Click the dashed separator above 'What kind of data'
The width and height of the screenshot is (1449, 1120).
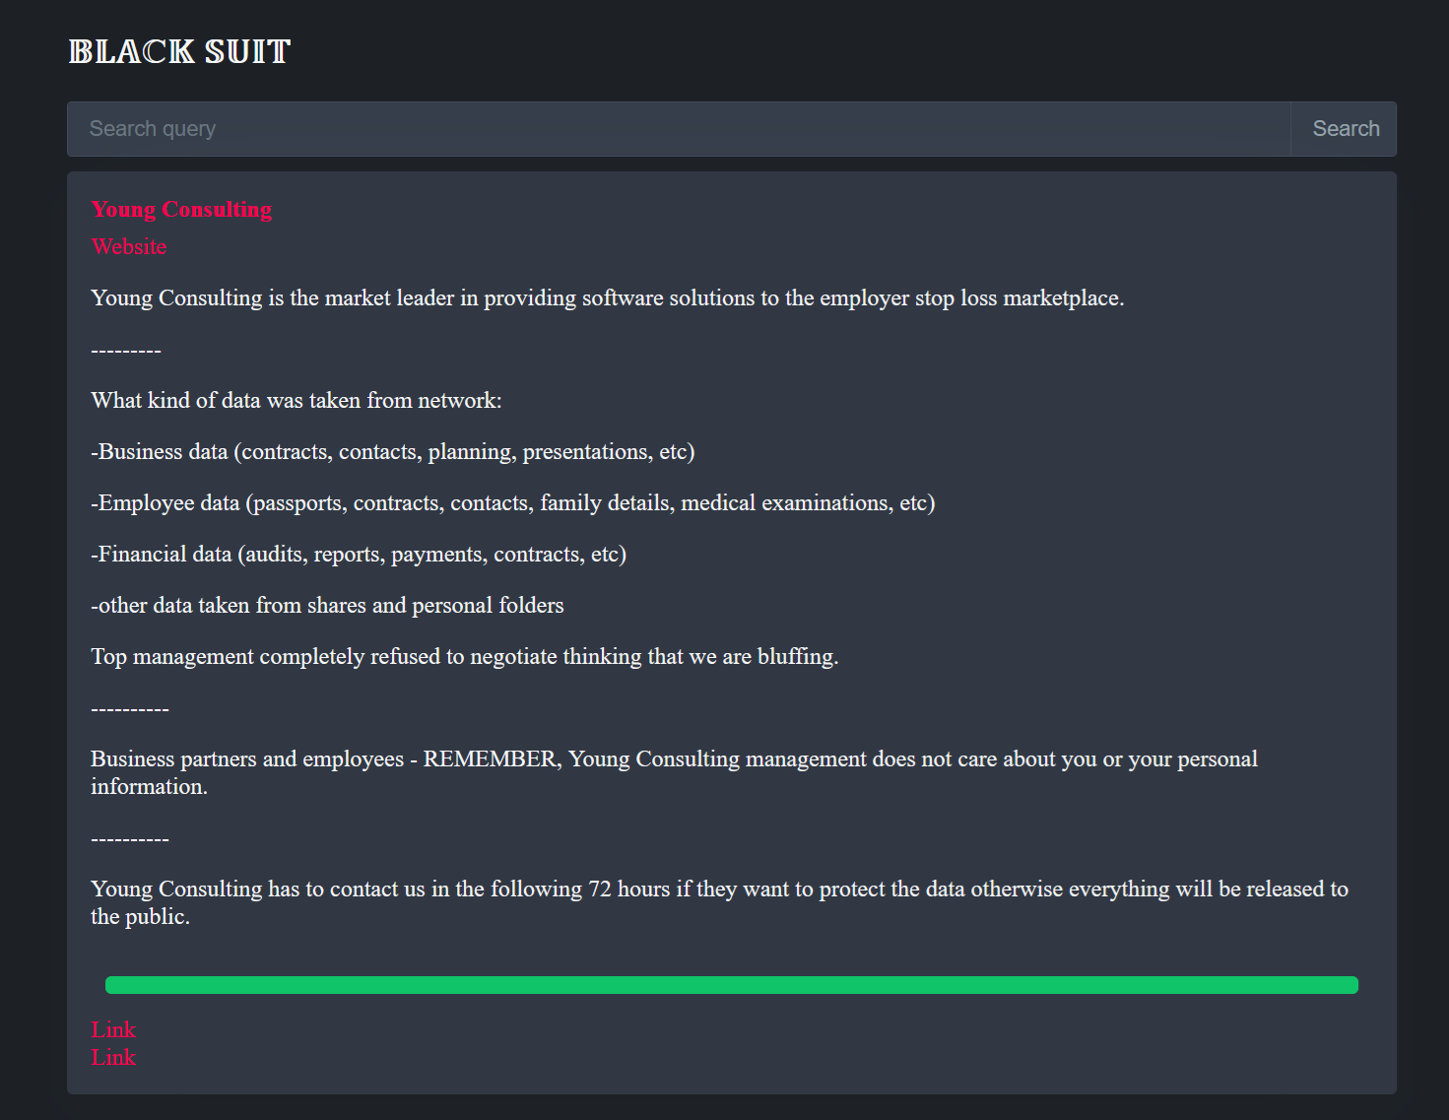tap(126, 351)
